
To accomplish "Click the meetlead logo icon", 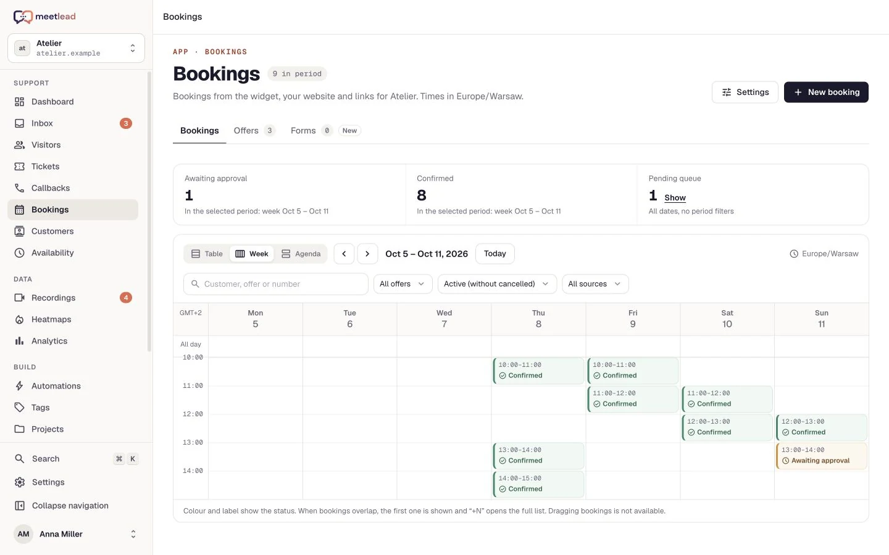I will click(x=23, y=17).
